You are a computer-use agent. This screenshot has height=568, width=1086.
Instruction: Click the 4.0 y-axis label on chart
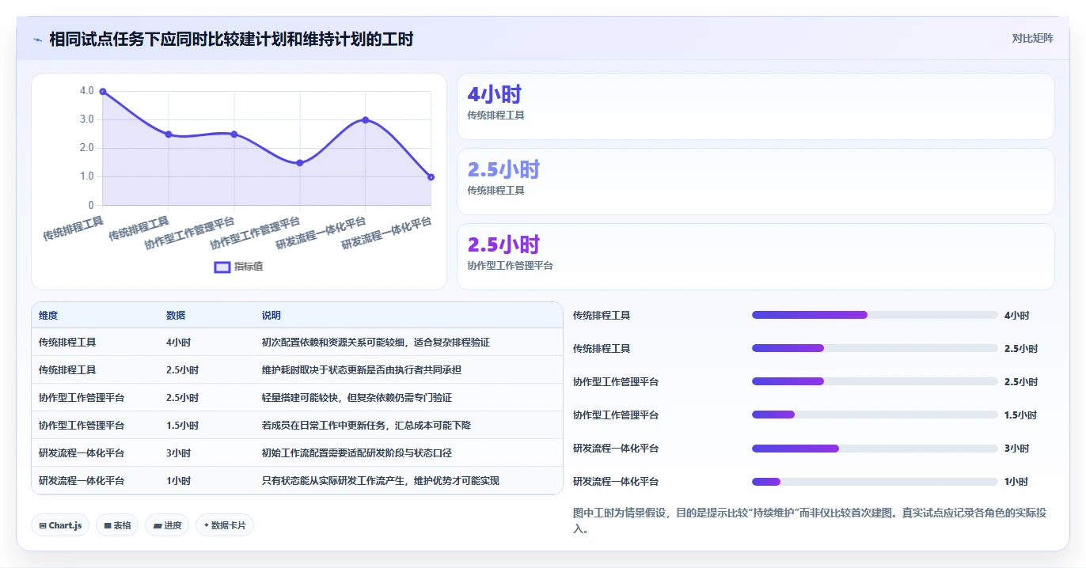pyautogui.click(x=86, y=91)
